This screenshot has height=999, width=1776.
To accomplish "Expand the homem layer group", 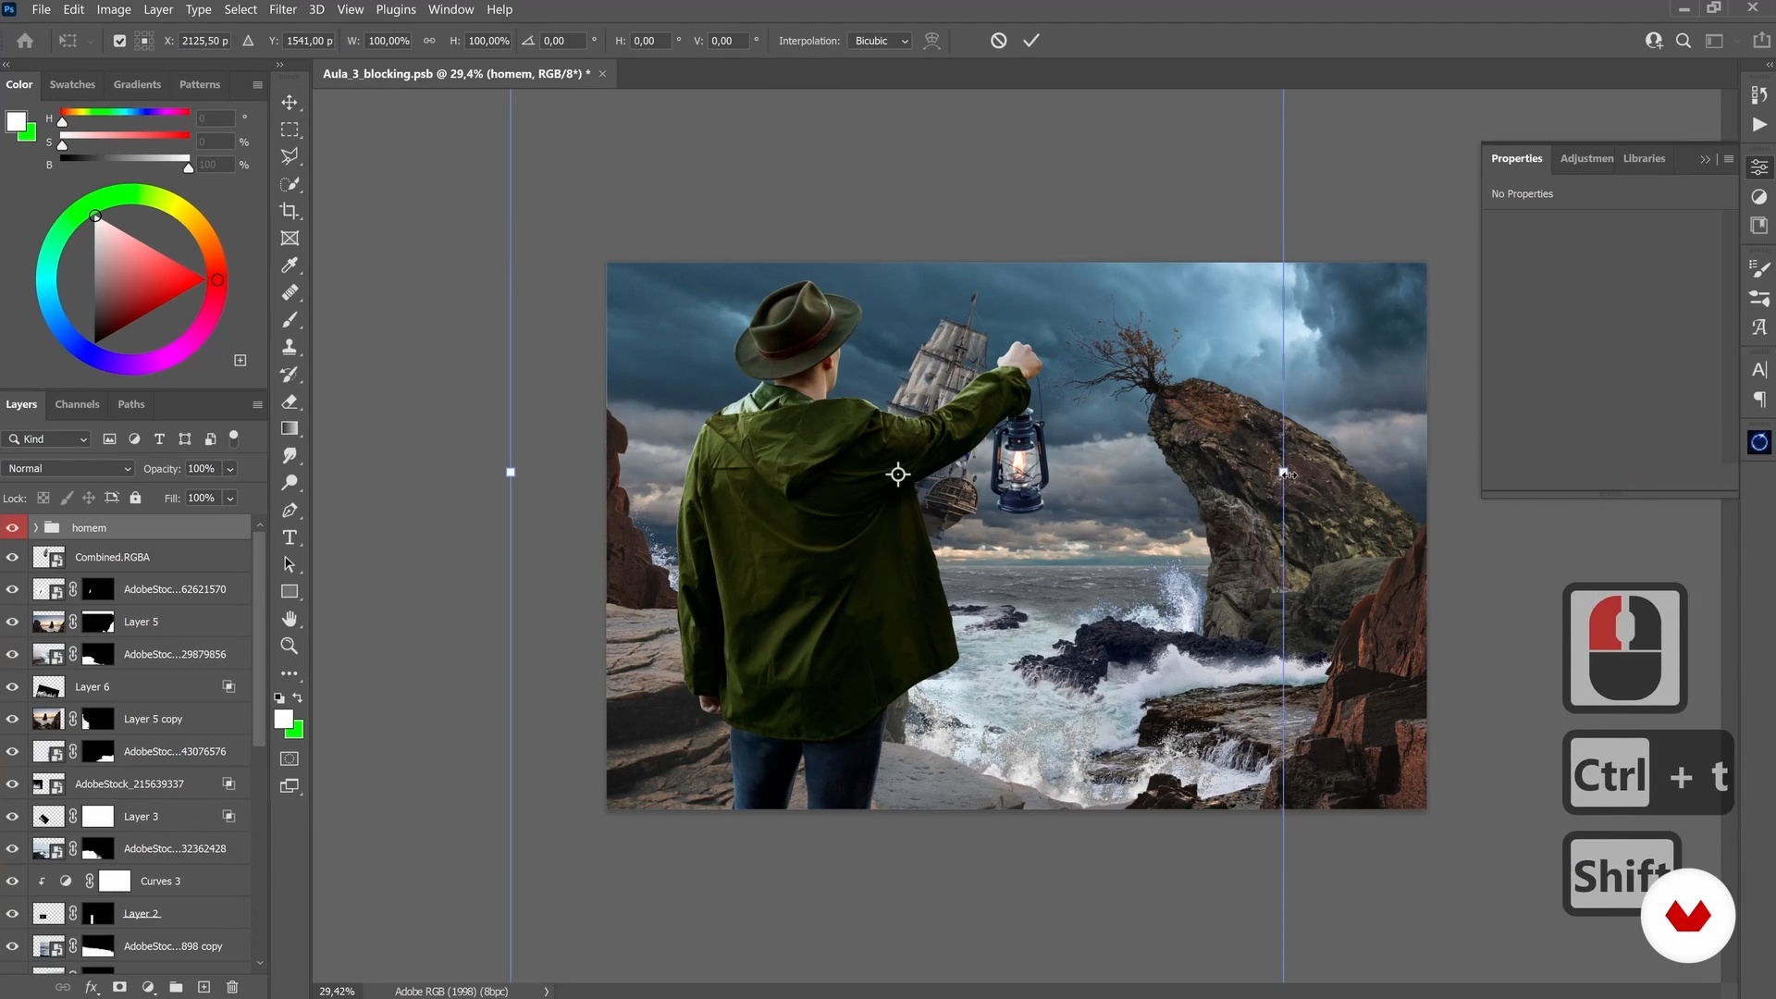I will point(36,528).
